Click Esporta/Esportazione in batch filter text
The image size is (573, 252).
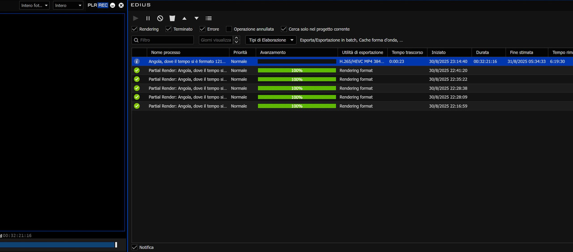point(351,40)
